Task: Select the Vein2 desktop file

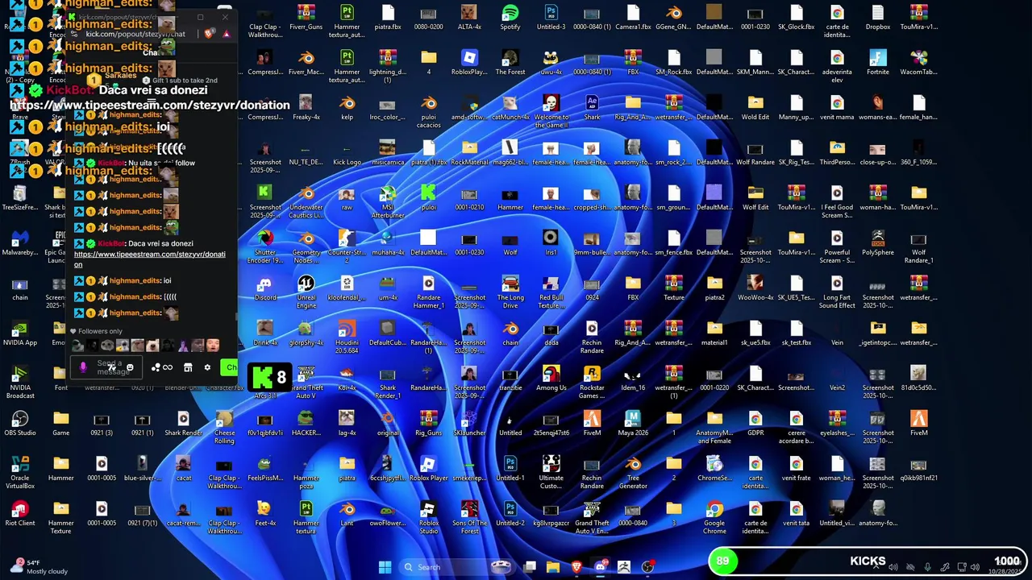Action: [x=837, y=379]
